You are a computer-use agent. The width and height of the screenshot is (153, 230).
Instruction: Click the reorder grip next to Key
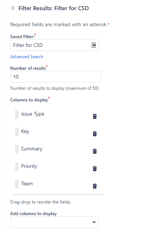coord(17,132)
